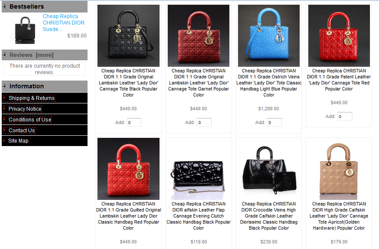Open Shipping & Returns page

(31, 98)
